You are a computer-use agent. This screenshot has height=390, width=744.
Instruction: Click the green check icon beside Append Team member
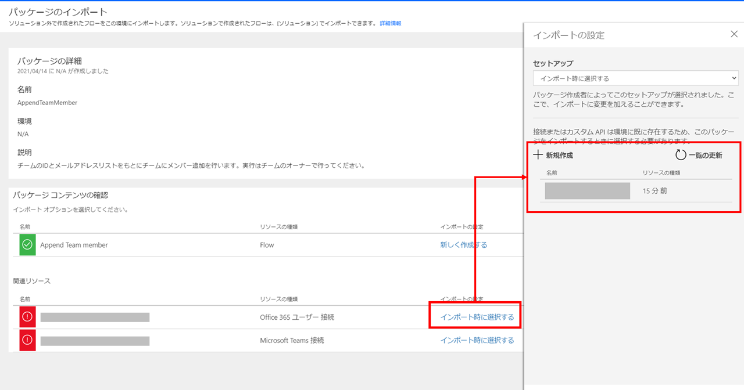click(26, 244)
